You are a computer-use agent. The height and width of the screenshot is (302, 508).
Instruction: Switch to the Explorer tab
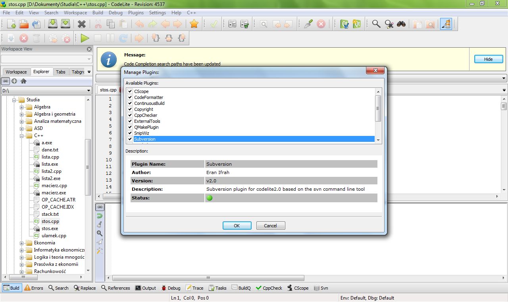click(x=41, y=72)
